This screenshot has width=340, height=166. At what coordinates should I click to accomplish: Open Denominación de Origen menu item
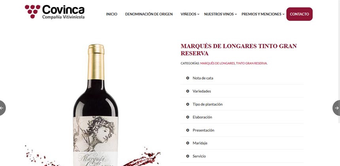(149, 14)
